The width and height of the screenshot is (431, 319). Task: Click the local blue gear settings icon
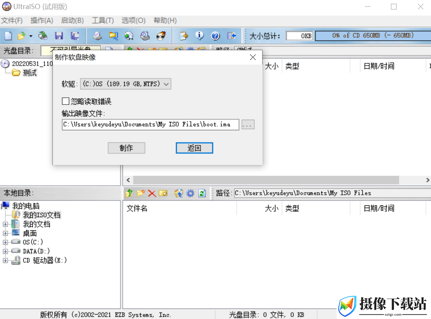click(190, 193)
